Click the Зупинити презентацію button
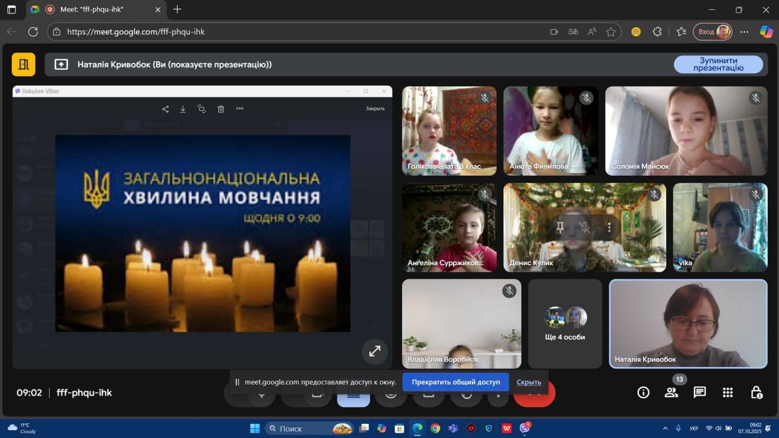The image size is (779, 438). pos(718,64)
